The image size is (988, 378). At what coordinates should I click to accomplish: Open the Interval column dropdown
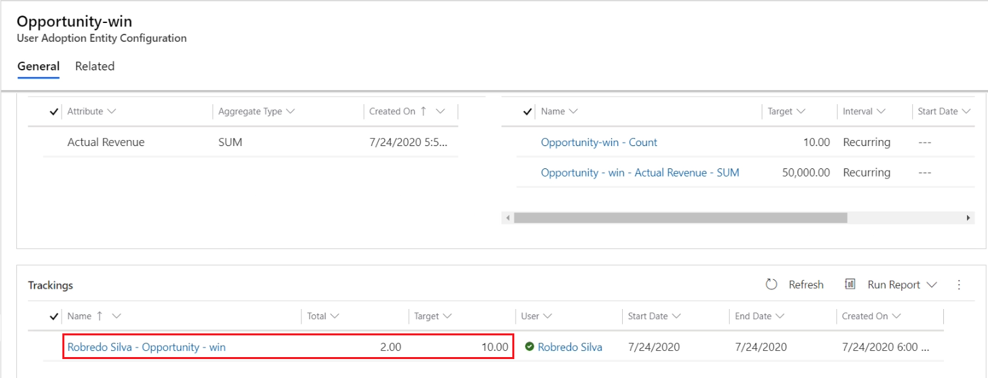click(881, 112)
